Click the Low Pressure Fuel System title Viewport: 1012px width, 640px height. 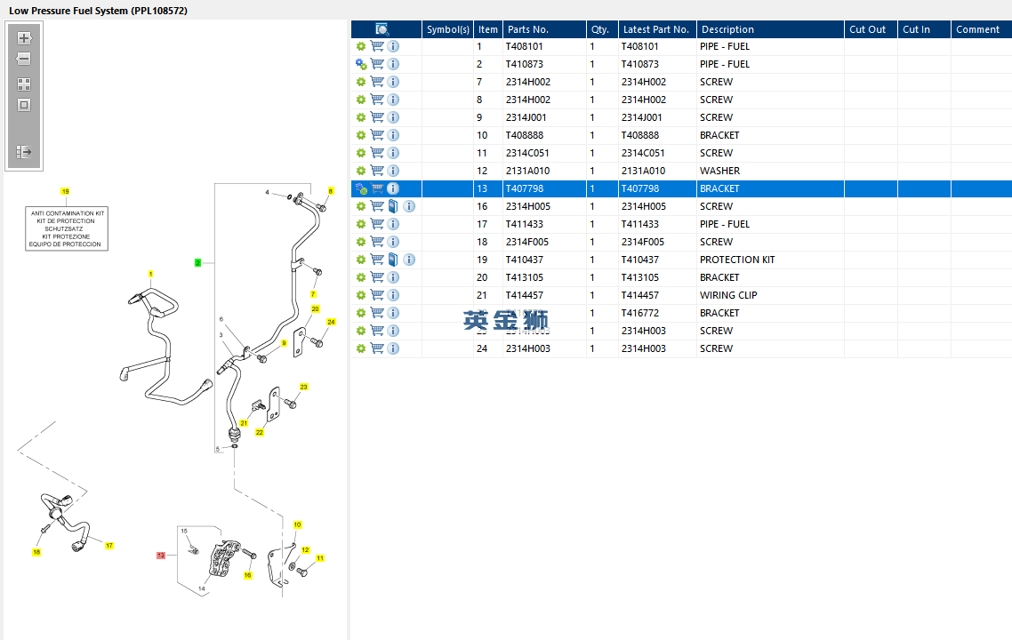coord(98,11)
